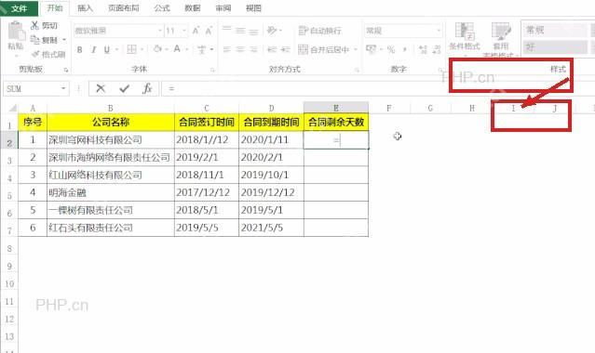
Task: Click the Insert Function fx button
Action: [x=147, y=88]
